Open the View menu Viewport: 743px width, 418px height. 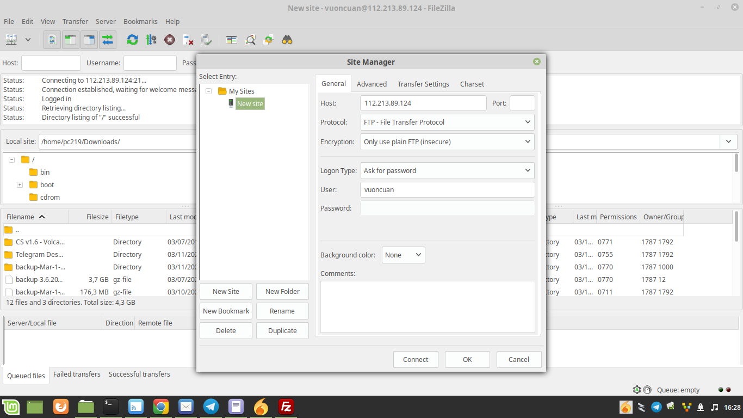coord(48,21)
